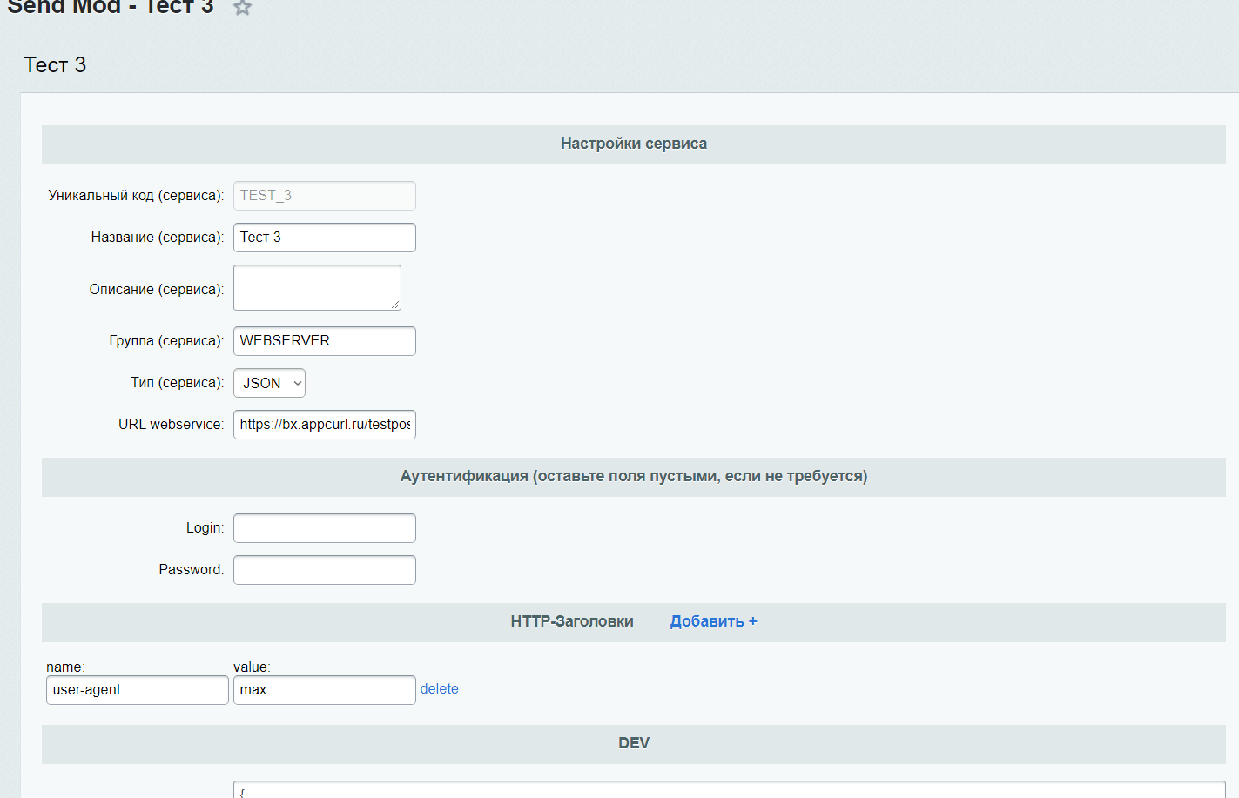Click the Настройки сервиса section heading
The image size is (1239, 798).
pyautogui.click(x=634, y=144)
